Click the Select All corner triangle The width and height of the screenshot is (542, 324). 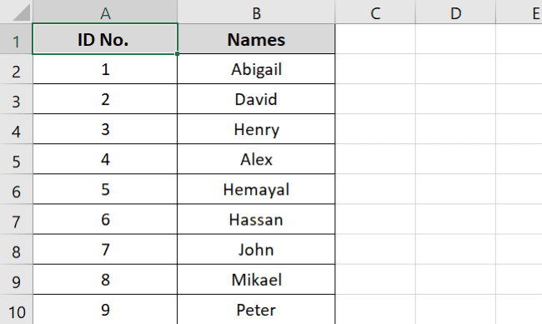pyautogui.click(x=21, y=13)
